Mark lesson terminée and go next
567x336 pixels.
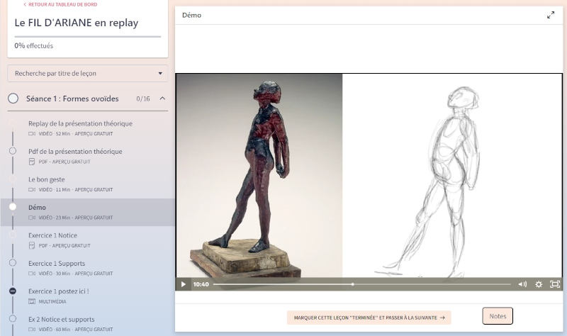click(369, 318)
